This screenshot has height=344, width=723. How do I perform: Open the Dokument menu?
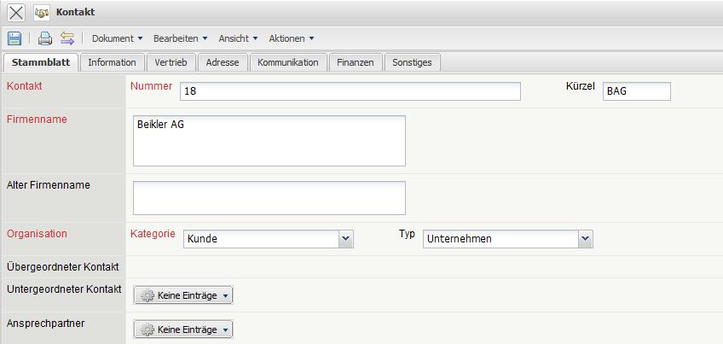pyautogui.click(x=118, y=38)
